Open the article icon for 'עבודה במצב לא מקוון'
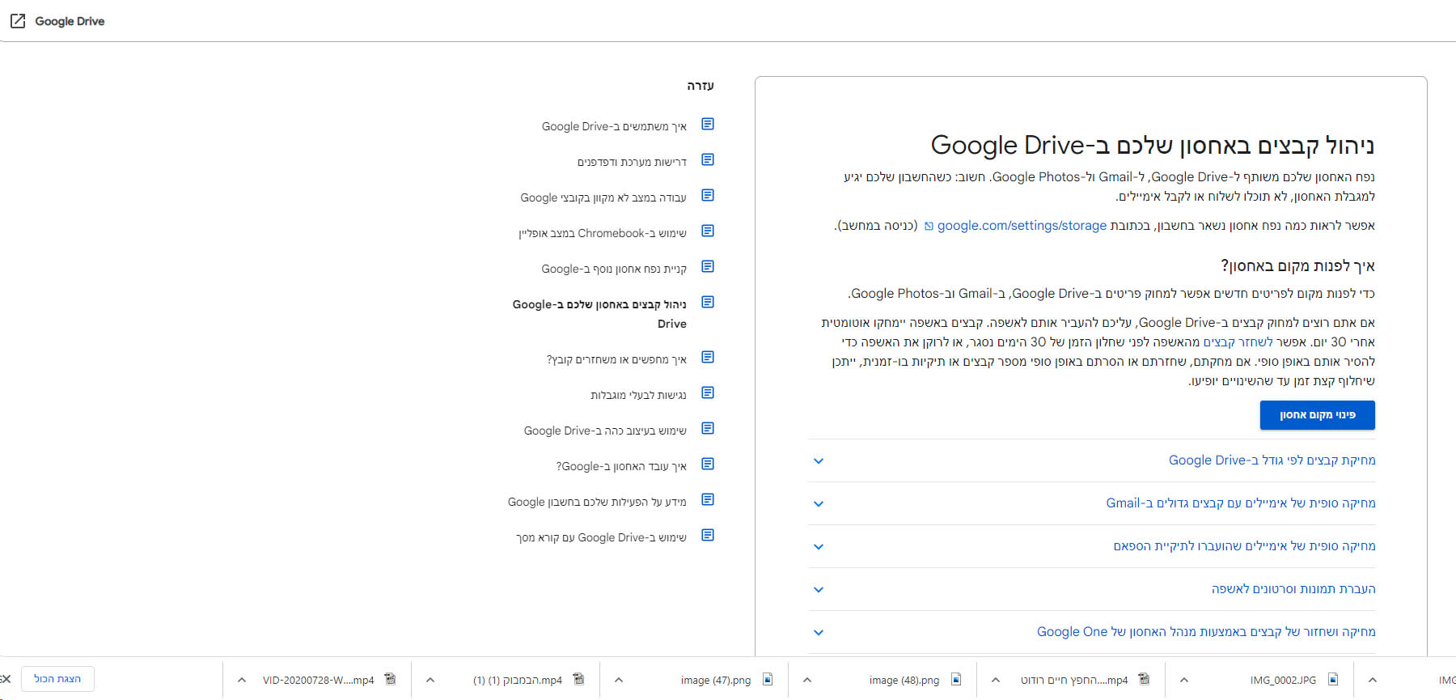1456x700 pixels. (708, 195)
